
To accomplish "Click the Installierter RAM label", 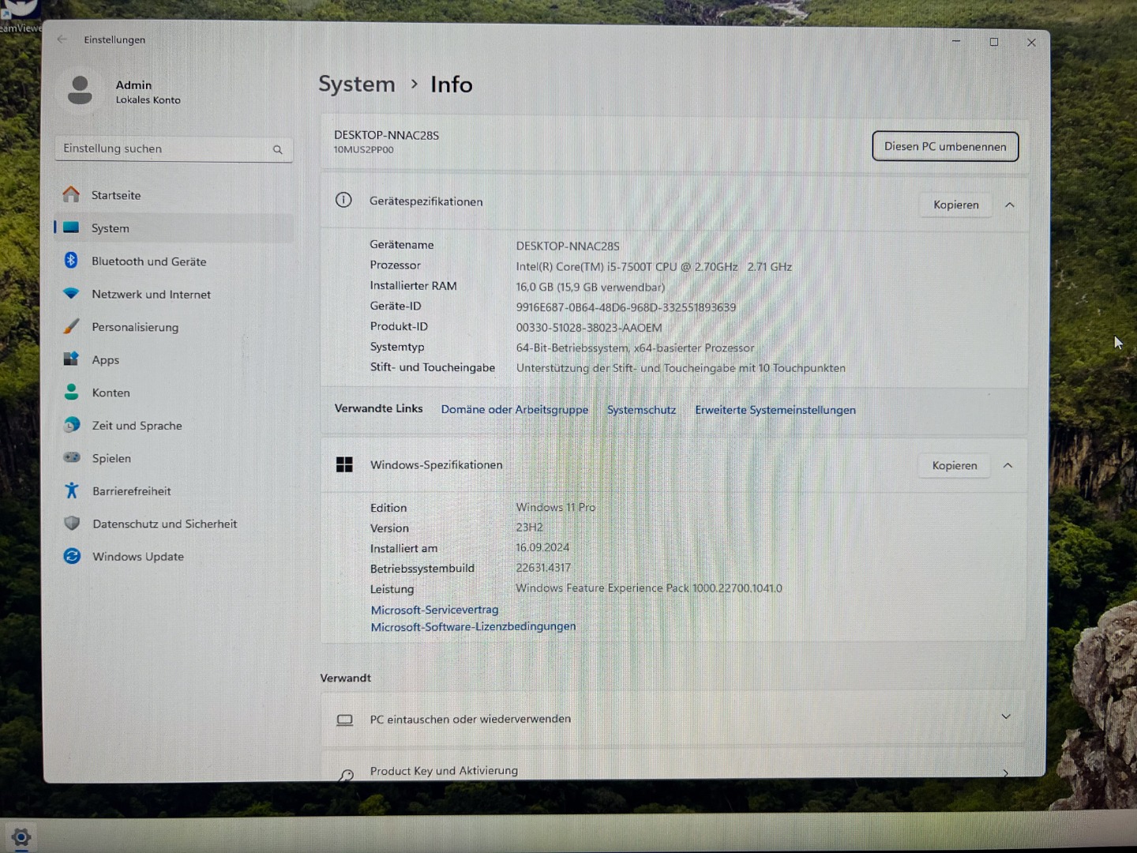I will pos(413,286).
